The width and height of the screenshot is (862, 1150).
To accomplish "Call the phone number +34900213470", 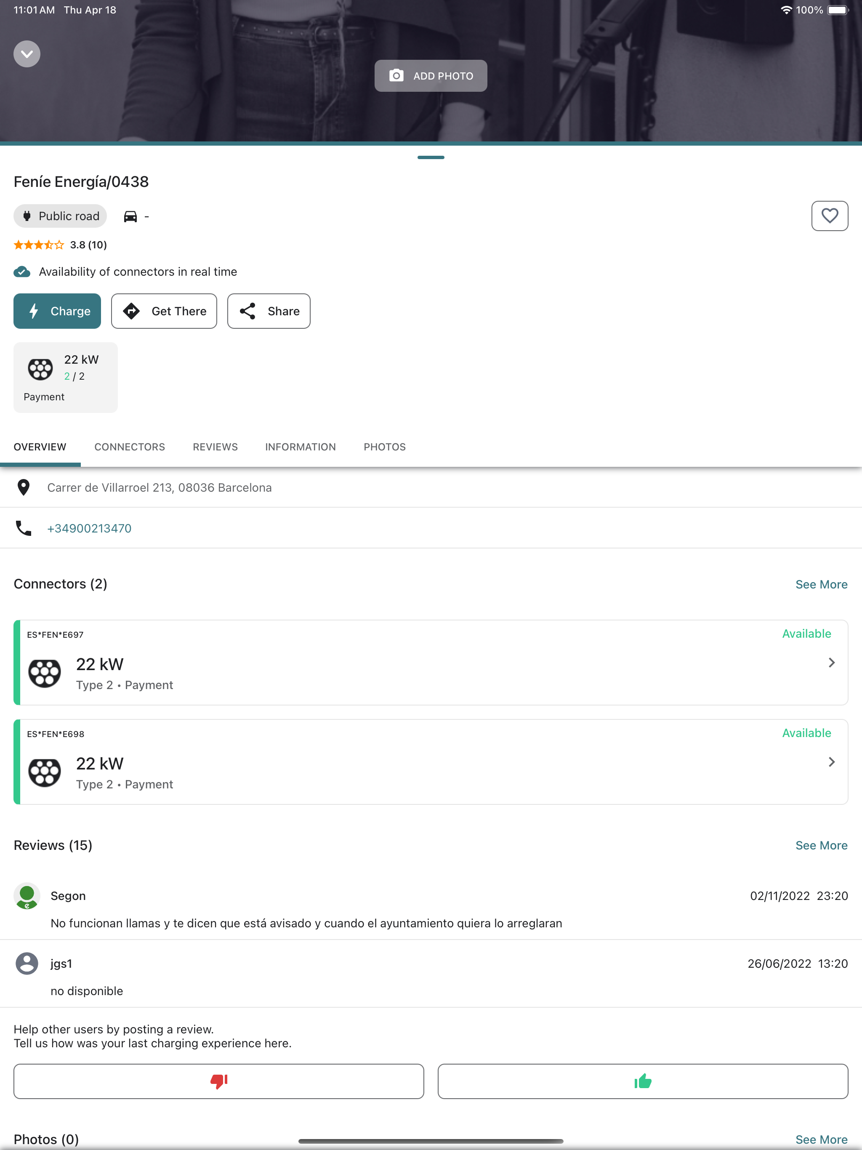I will [89, 528].
